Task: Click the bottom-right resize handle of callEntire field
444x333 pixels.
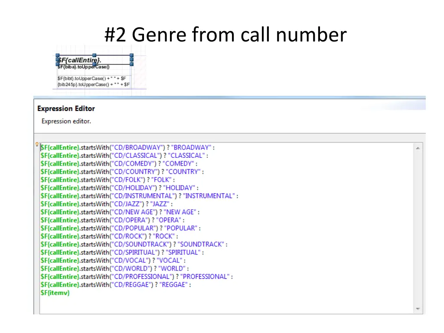Action: pyautogui.click(x=131, y=64)
